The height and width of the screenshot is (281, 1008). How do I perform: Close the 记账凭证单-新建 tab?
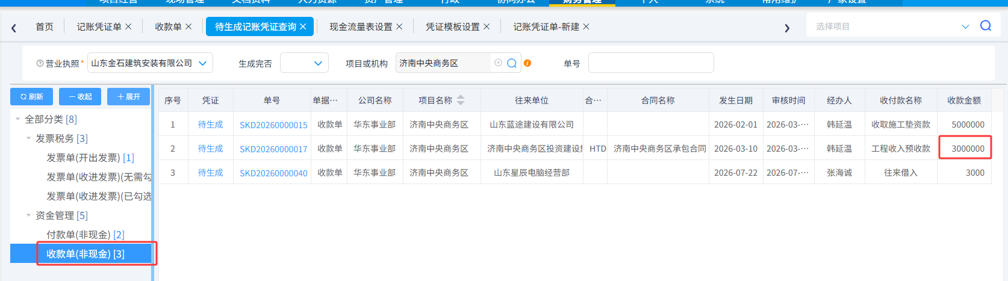coord(586,26)
